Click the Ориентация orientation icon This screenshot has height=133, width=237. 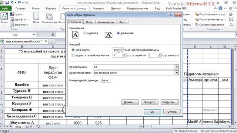49,16
